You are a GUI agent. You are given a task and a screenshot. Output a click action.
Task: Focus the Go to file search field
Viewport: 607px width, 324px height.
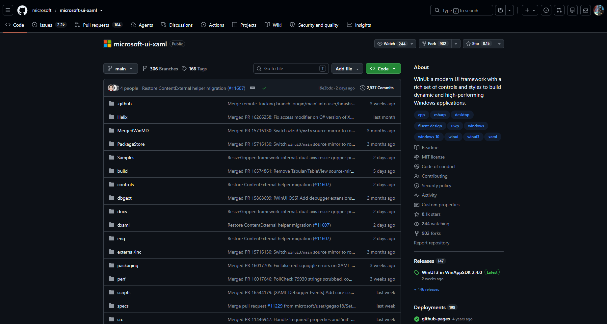tap(291, 68)
